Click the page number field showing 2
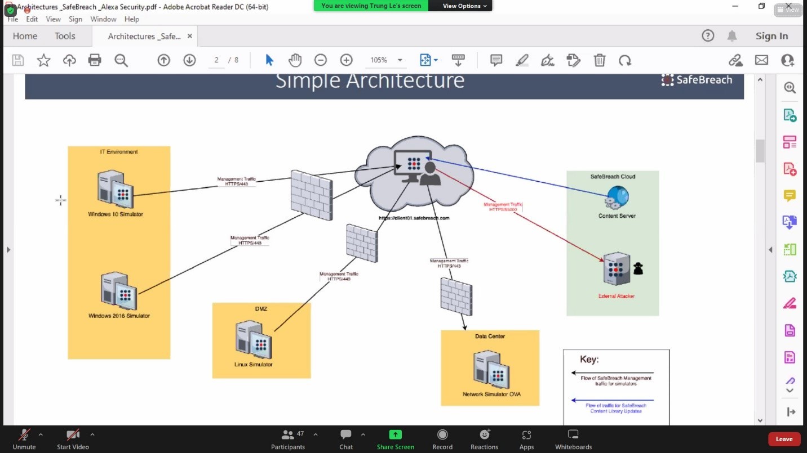The height and width of the screenshot is (453, 807). click(216, 60)
